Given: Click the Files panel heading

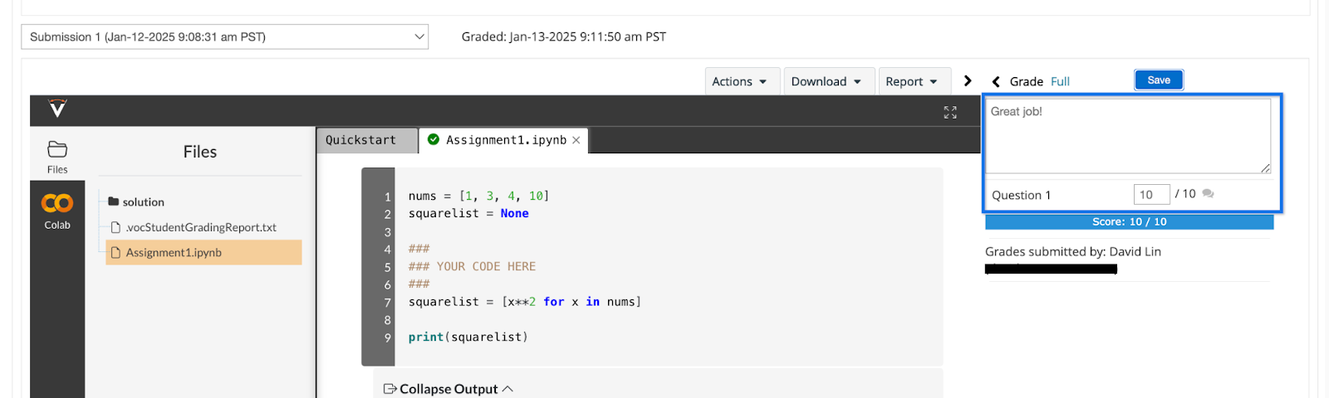Looking at the screenshot, I should pyautogui.click(x=200, y=152).
